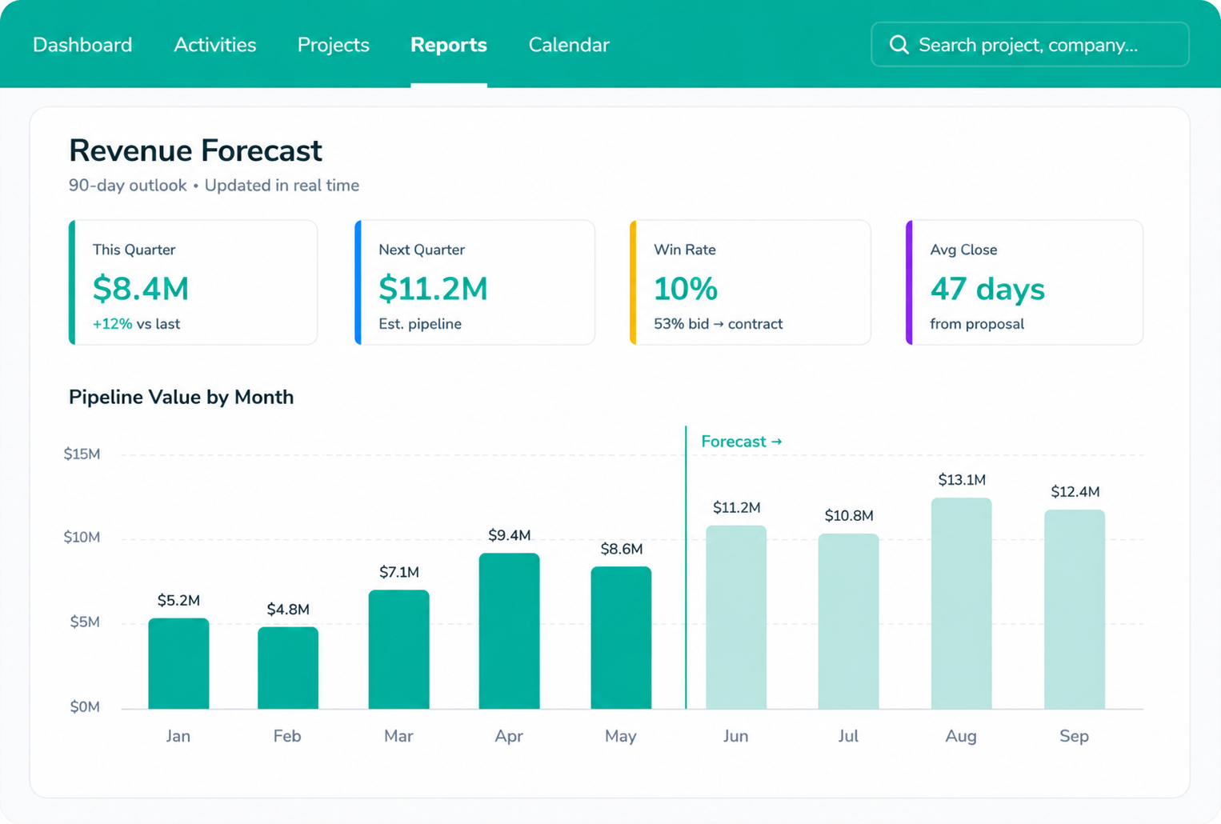The height and width of the screenshot is (824, 1221).
Task: Go to the Projects tab
Action: [x=334, y=45]
